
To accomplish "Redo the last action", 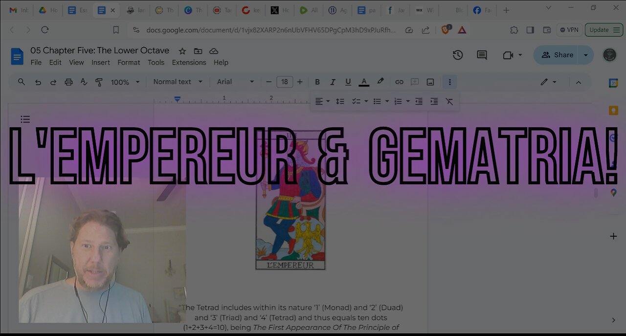I will (x=53, y=82).
